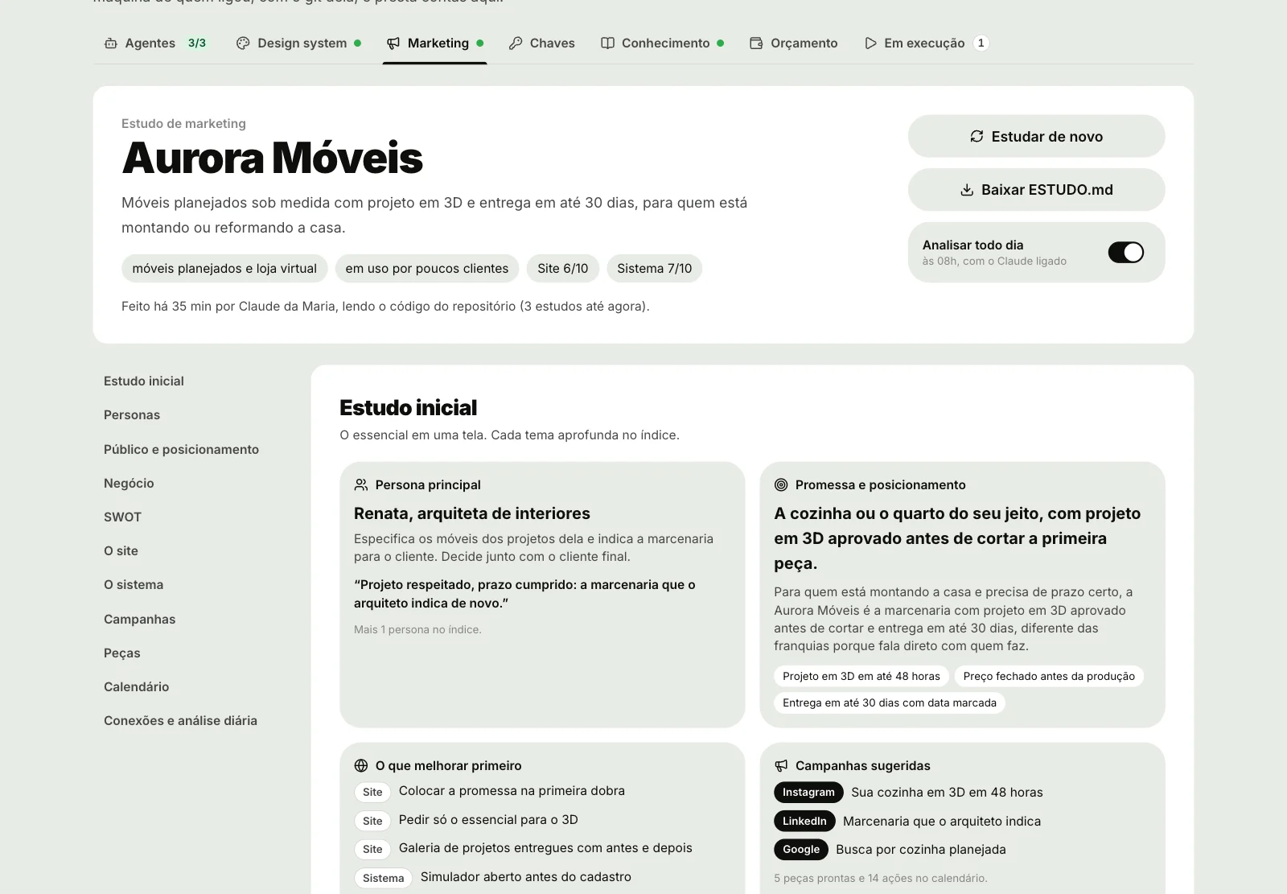Click the target icon of Promessa e posicionamento
This screenshot has height=894, width=1287.
pos(781,484)
